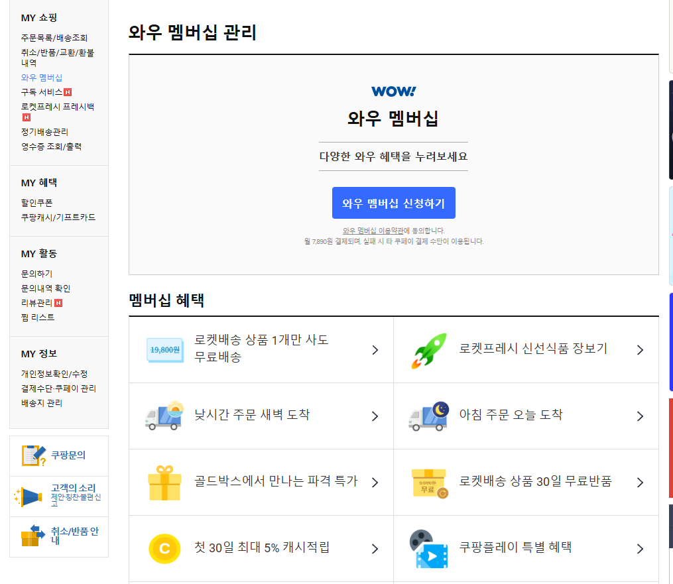Open 와우 멤버십 이용약관 link
The image size is (673, 584).
[373, 231]
